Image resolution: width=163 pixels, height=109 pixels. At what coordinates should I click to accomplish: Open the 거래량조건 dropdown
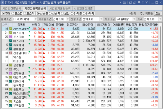[x=61, y=19]
